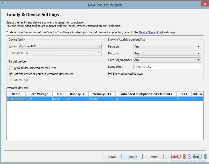This screenshot has height=164, width=209.
Task: Sort by the Memory Bits column header
Action: (102, 94)
